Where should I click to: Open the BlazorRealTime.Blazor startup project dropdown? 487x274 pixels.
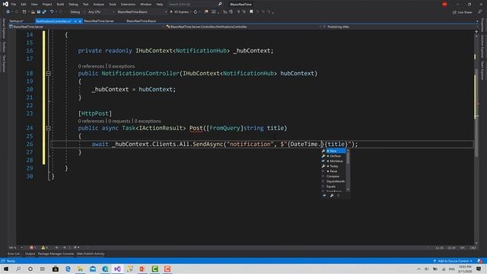coord(142,12)
